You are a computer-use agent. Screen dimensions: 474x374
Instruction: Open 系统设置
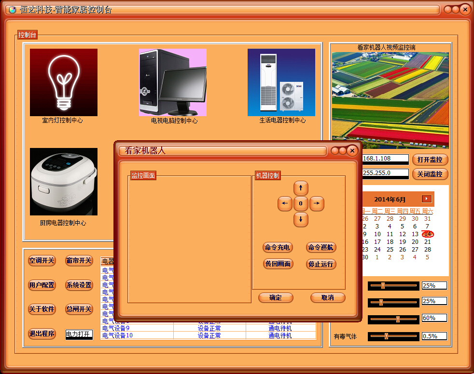point(79,285)
